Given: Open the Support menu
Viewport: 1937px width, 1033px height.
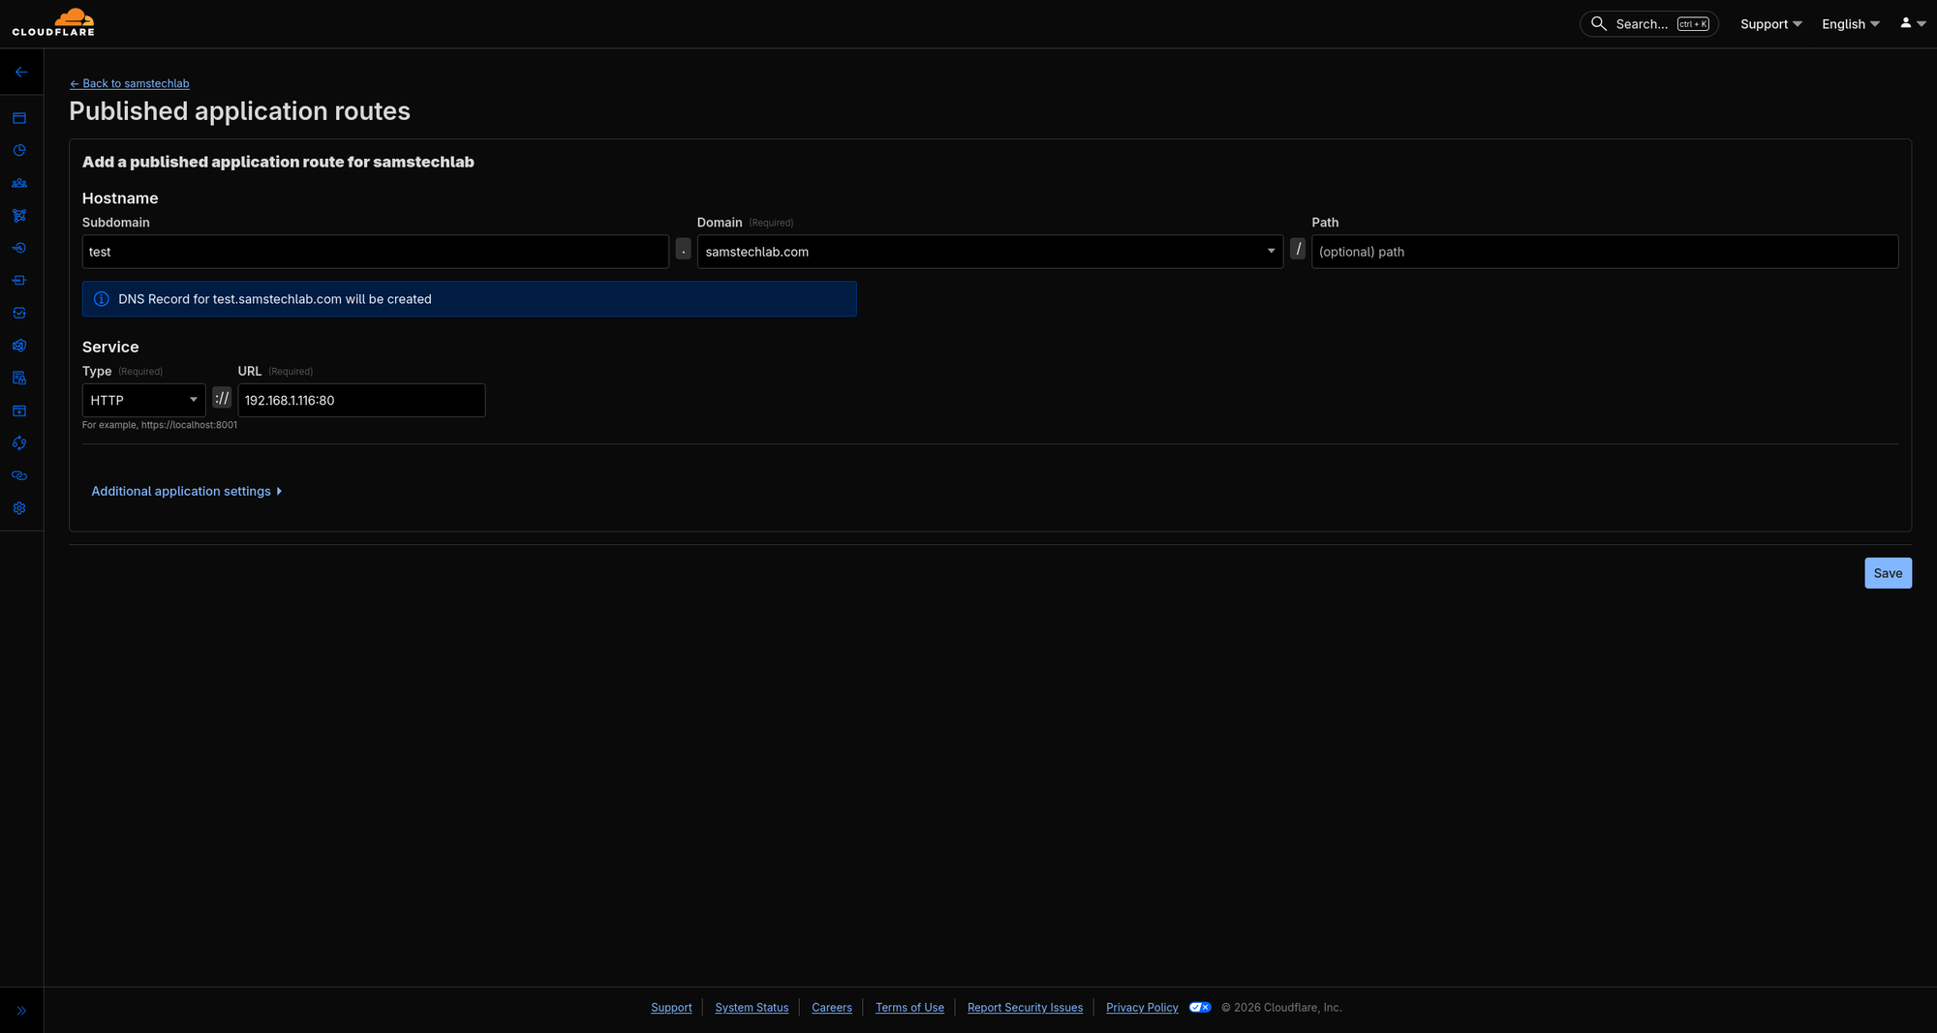Looking at the screenshot, I should [1770, 24].
